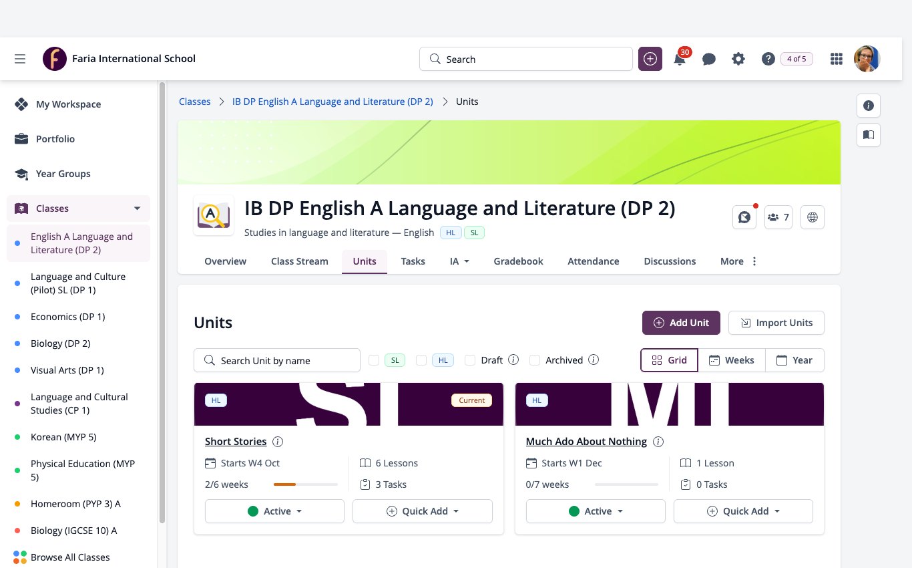Image resolution: width=912 pixels, height=568 pixels.
Task: Open Quick Add dropdown for Much Ado About Nothing
Action: [x=743, y=511]
